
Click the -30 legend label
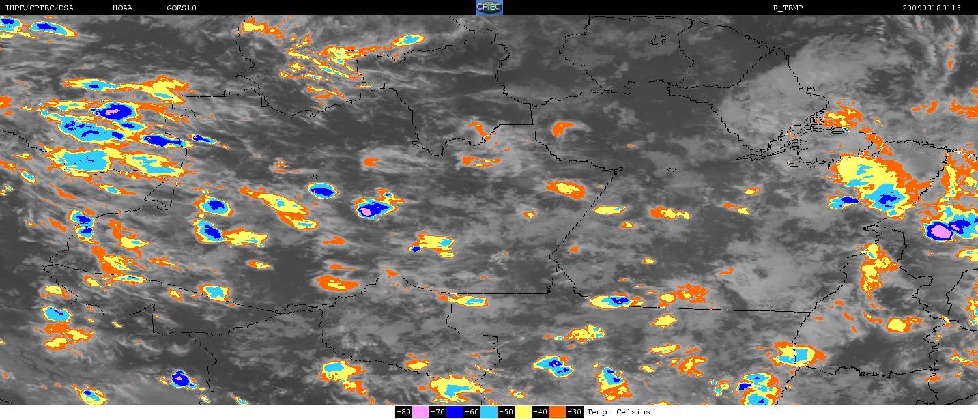(x=574, y=412)
